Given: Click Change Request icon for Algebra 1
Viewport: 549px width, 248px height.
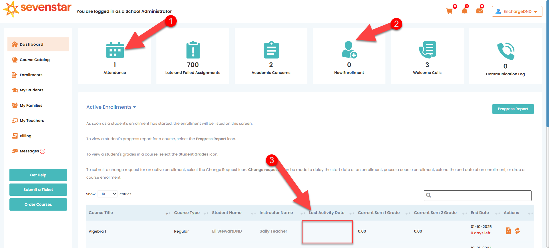Looking at the screenshot, I should pyautogui.click(x=518, y=231).
